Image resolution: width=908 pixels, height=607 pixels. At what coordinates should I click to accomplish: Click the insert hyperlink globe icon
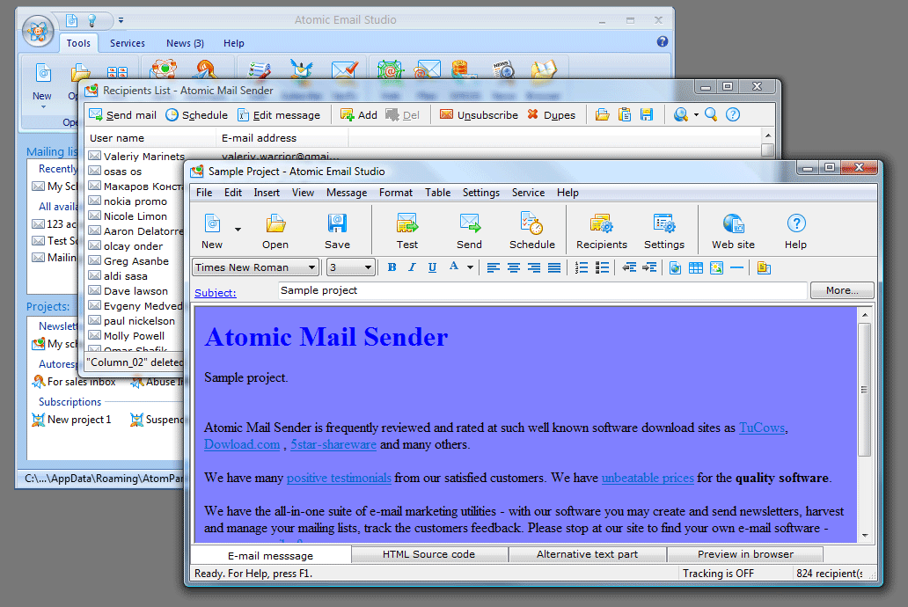pyautogui.click(x=675, y=267)
